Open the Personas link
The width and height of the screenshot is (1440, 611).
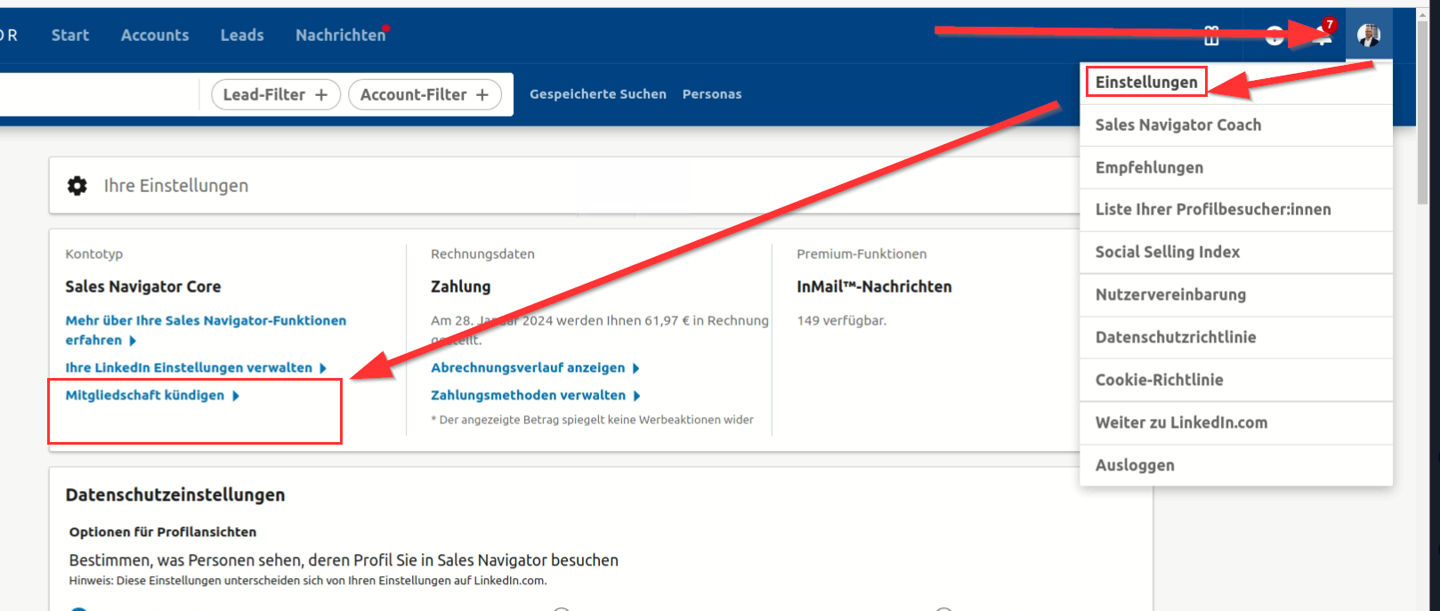712,94
